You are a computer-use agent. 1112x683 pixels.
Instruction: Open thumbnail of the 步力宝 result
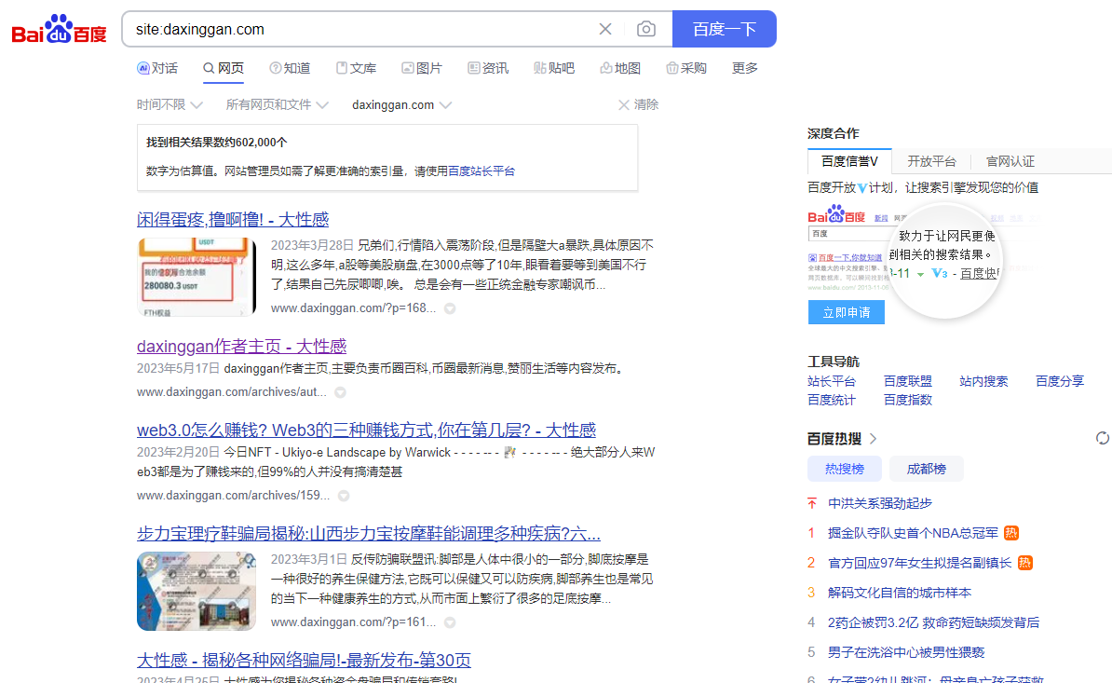(197, 591)
